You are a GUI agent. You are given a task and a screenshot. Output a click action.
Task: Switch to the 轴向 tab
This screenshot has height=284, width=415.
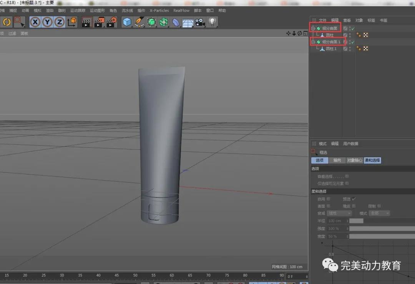(x=337, y=160)
